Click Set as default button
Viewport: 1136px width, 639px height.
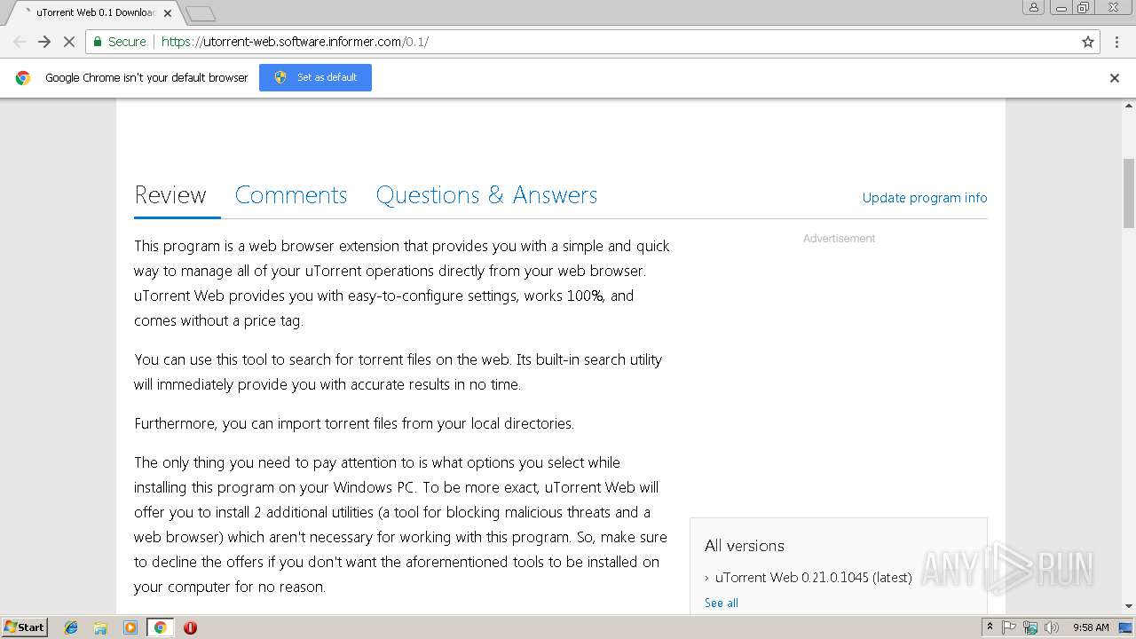pos(315,77)
